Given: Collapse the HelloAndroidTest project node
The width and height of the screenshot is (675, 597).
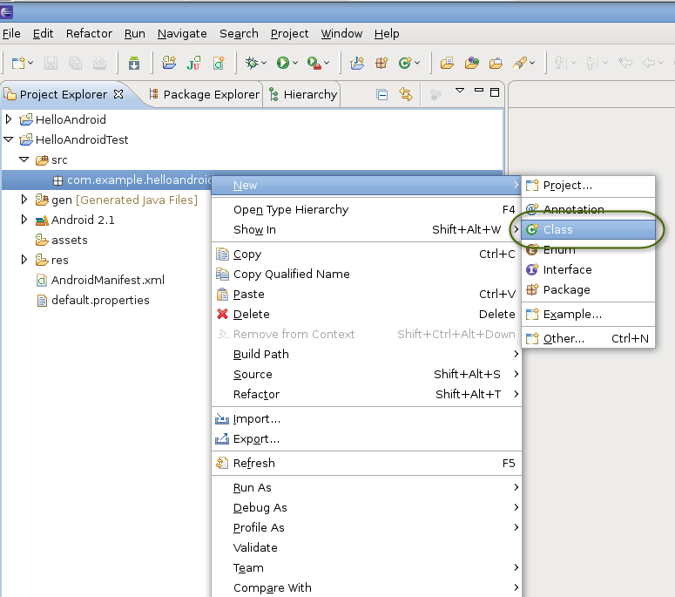Looking at the screenshot, I should pyautogui.click(x=10, y=139).
